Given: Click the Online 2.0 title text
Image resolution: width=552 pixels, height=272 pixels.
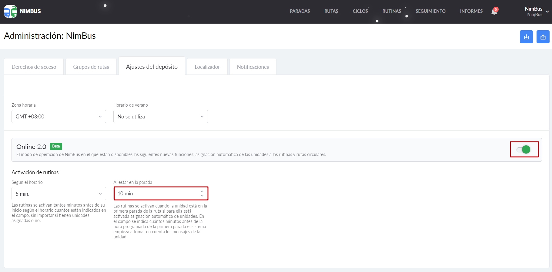Looking at the screenshot, I should [x=31, y=147].
